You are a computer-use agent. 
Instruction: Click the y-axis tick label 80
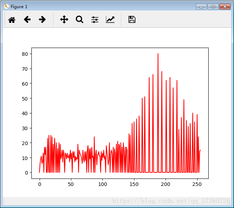click(x=25, y=54)
